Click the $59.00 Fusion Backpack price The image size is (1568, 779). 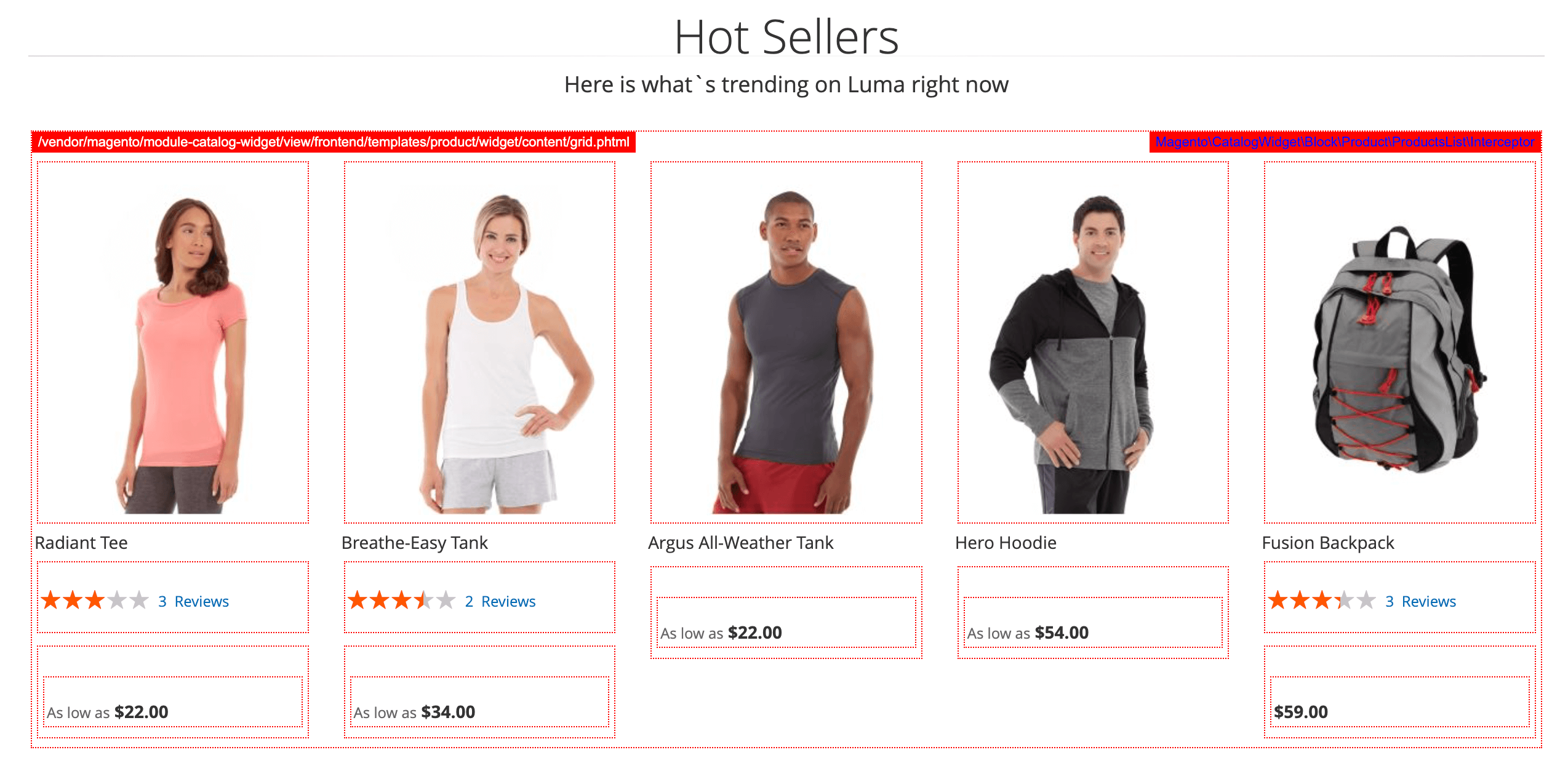[1300, 712]
